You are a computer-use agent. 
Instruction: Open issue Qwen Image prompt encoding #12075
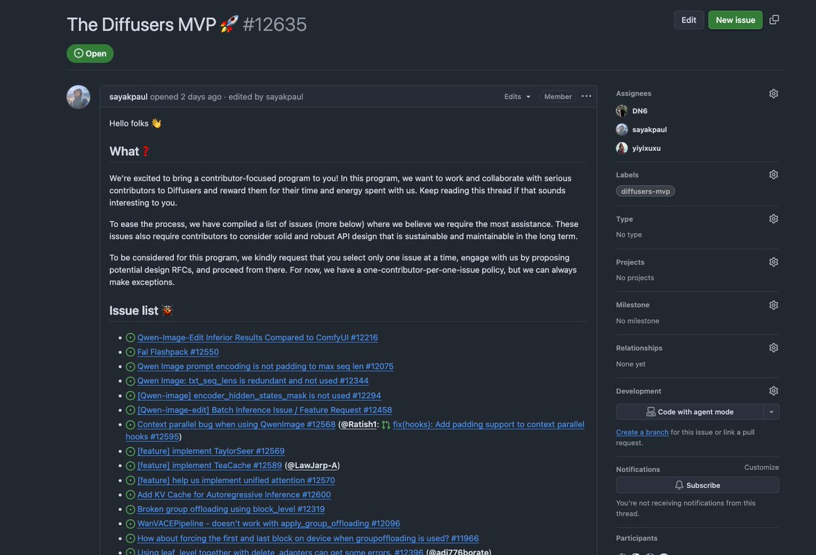click(x=265, y=366)
